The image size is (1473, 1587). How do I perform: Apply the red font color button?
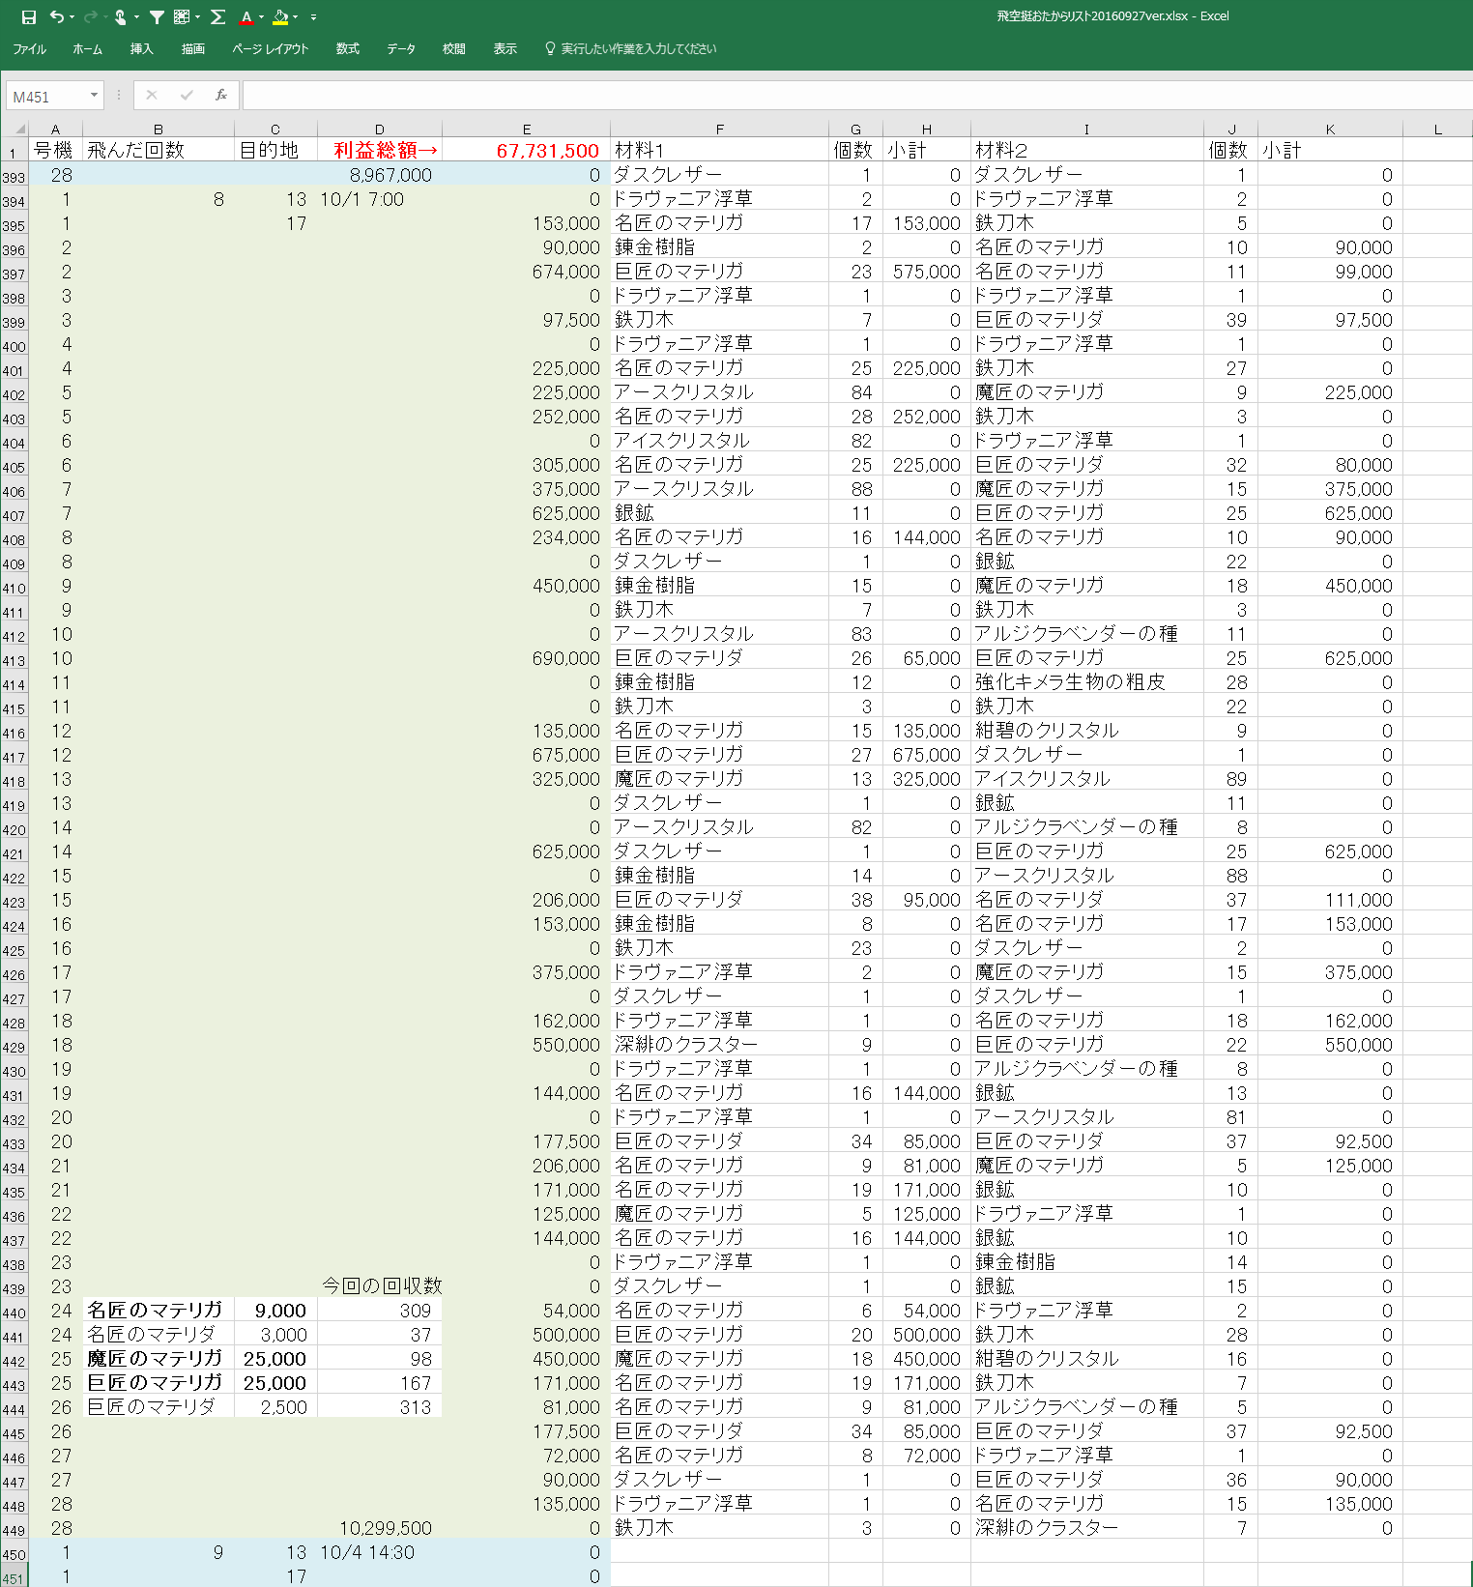tap(246, 17)
